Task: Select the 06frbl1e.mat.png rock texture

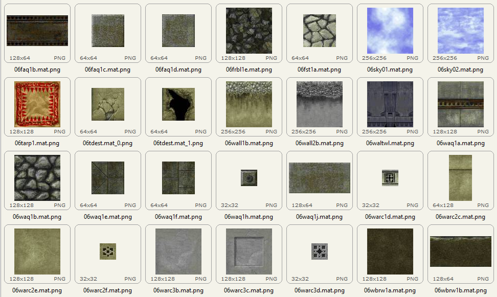Action: tap(249, 31)
